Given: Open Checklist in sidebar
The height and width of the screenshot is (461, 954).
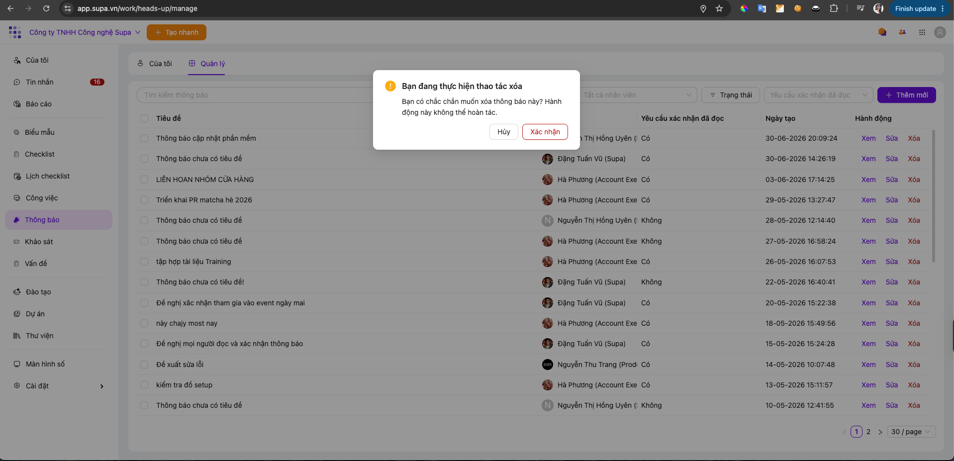Looking at the screenshot, I should (x=59, y=154).
